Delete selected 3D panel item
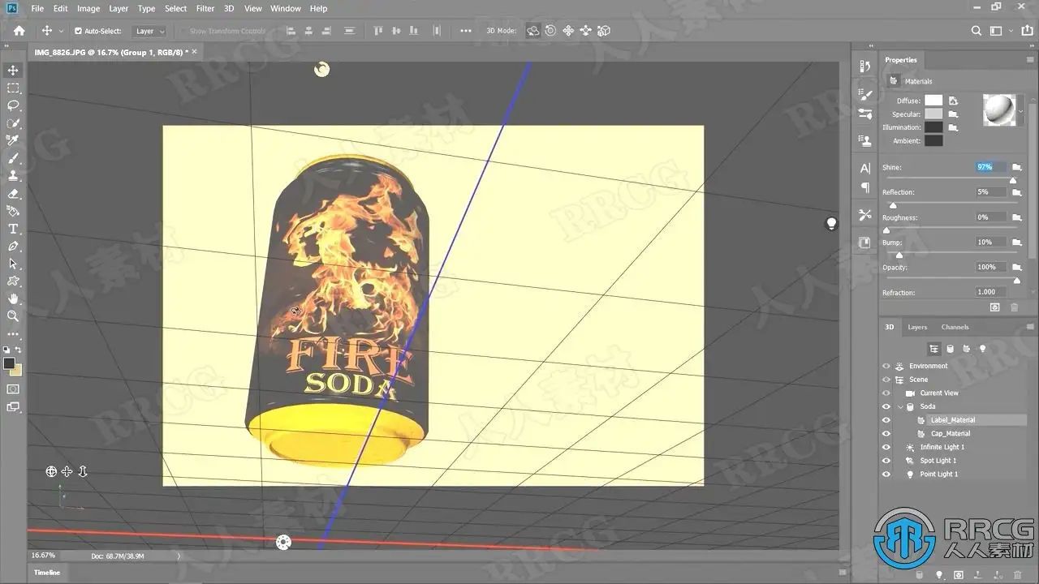The image size is (1039, 584). point(1016,575)
